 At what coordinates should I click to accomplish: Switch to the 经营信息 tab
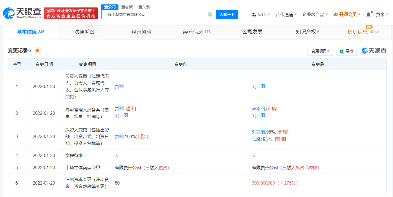(194, 32)
